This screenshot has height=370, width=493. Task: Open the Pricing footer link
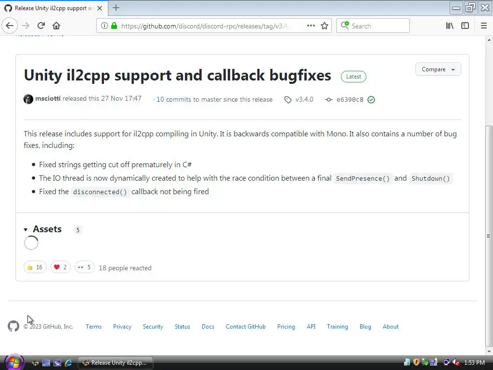286,327
